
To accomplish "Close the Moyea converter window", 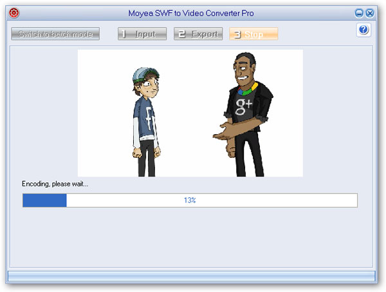I will (370, 13).
